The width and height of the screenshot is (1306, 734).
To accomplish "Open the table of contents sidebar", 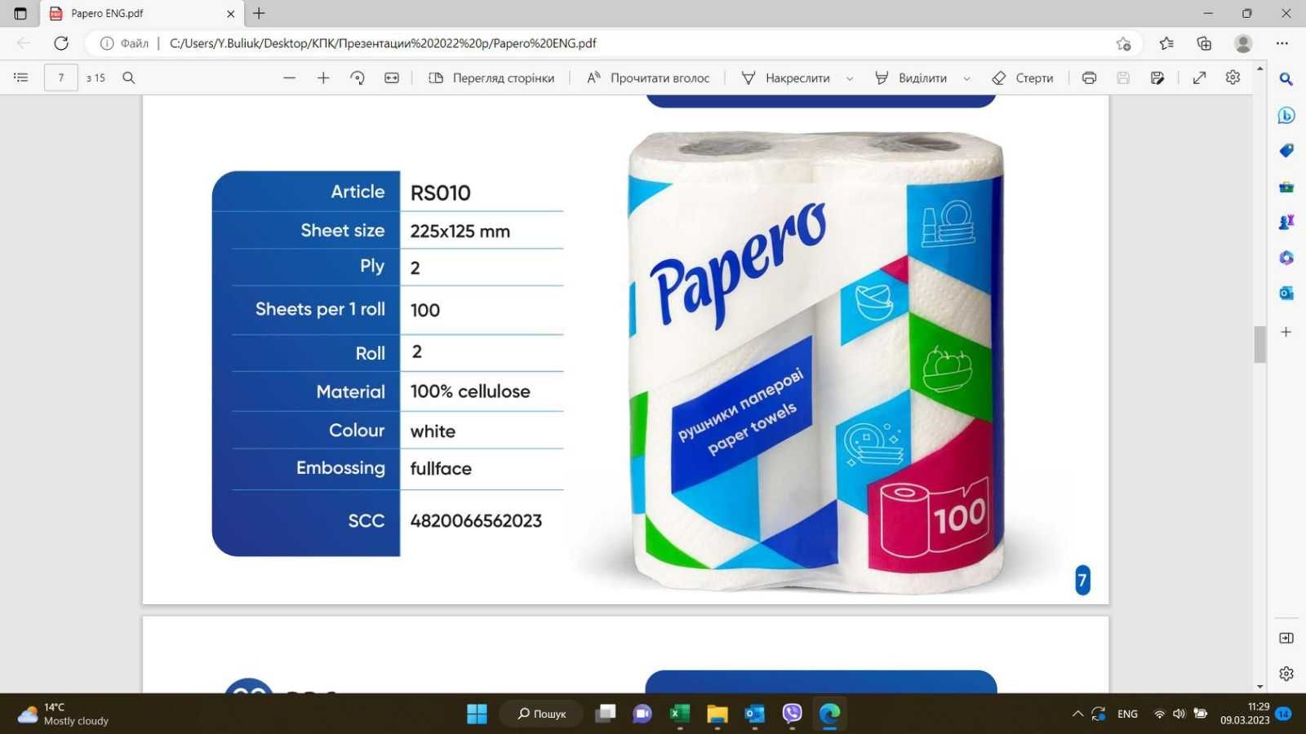I will click(x=21, y=77).
